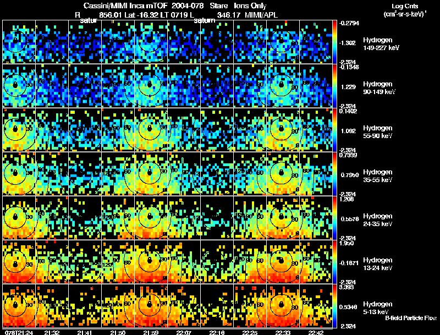Click the colorbar maximum value '3.393'

(346, 287)
